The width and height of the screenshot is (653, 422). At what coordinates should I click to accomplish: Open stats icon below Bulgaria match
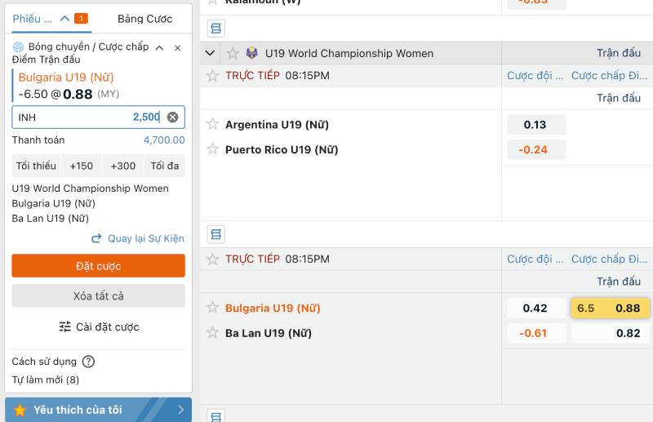[215, 417]
